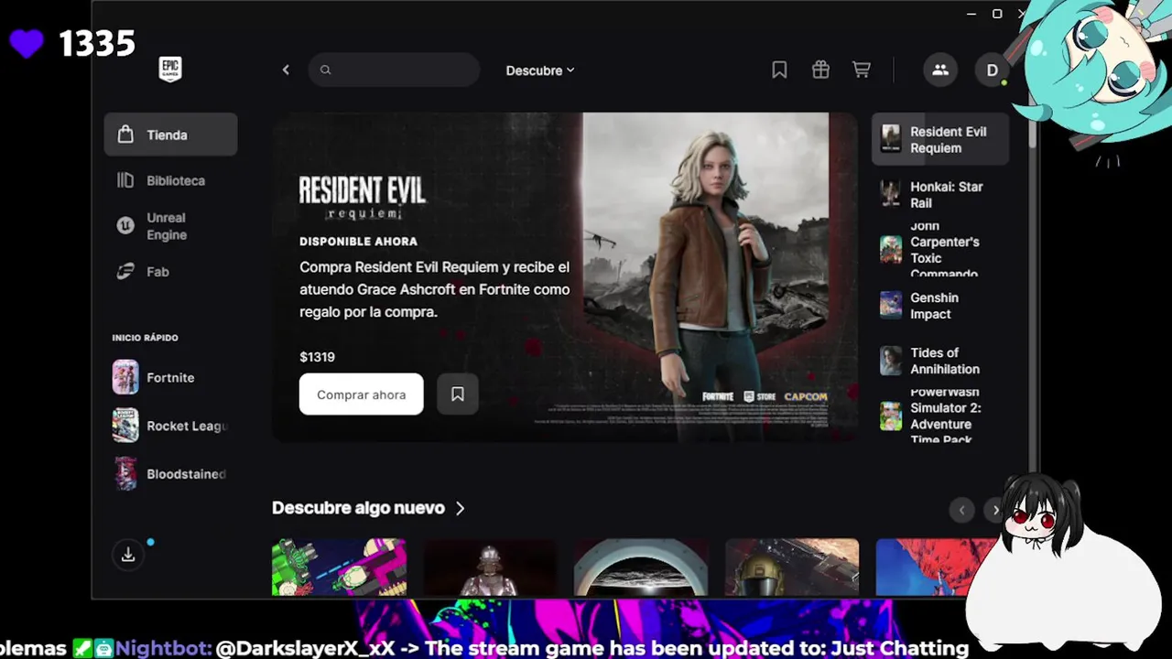Click the search magnifier icon
The height and width of the screenshot is (659, 1172).
pyautogui.click(x=325, y=70)
